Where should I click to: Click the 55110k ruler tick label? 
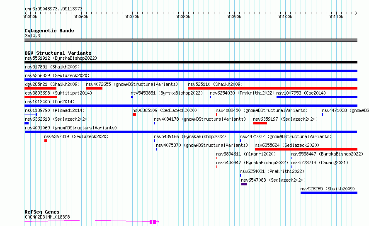336,17
